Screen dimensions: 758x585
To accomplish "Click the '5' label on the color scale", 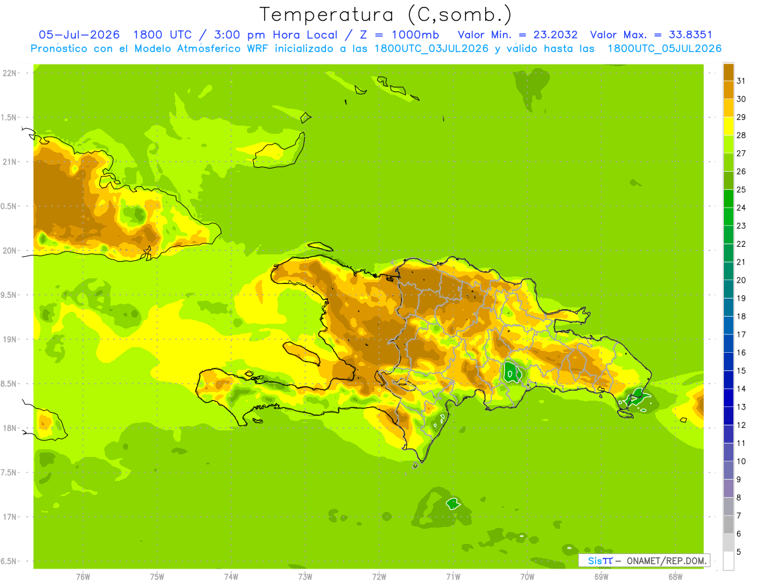I will point(739,552).
